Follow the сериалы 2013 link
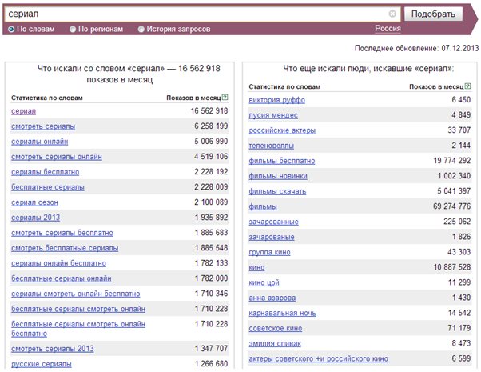This screenshot has height=372, width=481. click(36, 218)
